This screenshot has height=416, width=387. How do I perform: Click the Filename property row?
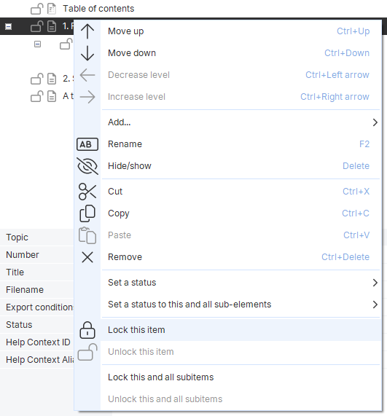tap(37, 290)
